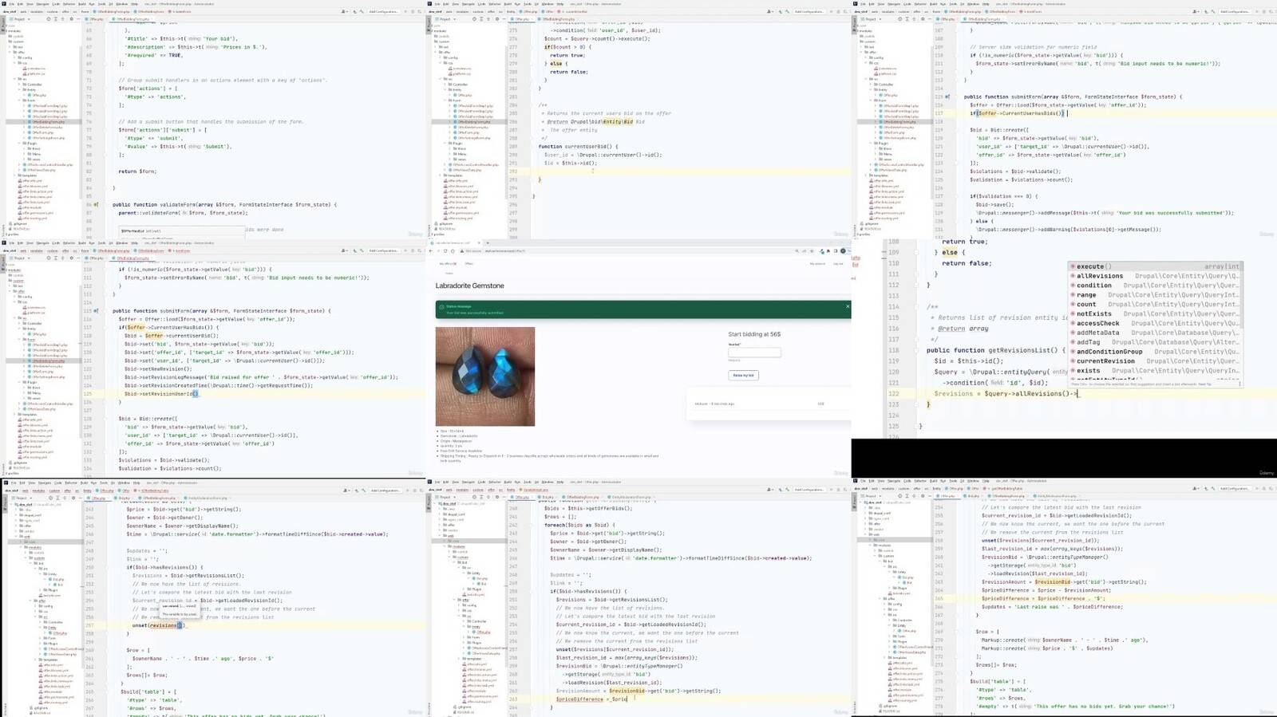Click override gutter icon beside validateForm function

coord(96,205)
